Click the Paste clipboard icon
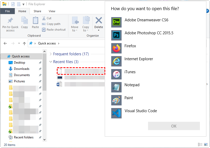Screen dimensions: 210x148 pyautogui.click(x=35, y=21)
